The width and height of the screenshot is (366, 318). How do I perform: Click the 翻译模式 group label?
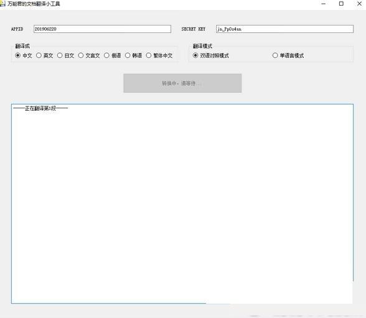(202, 46)
